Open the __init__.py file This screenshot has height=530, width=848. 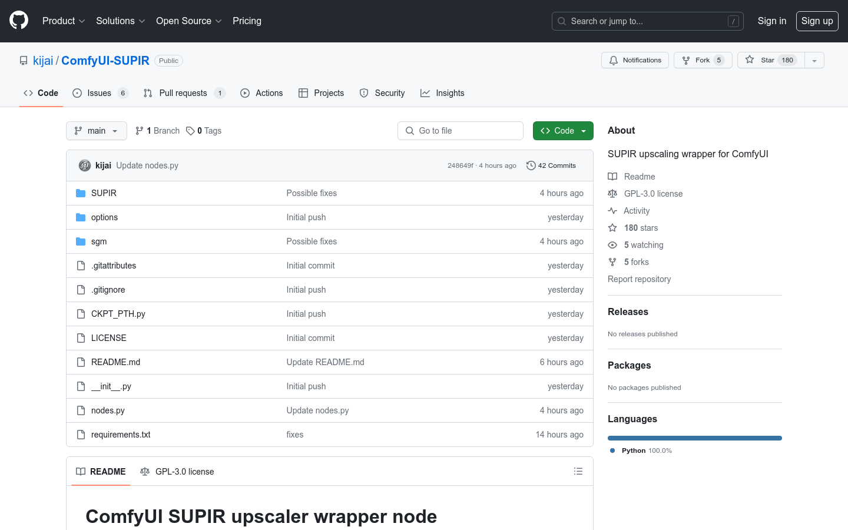point(111,386)
